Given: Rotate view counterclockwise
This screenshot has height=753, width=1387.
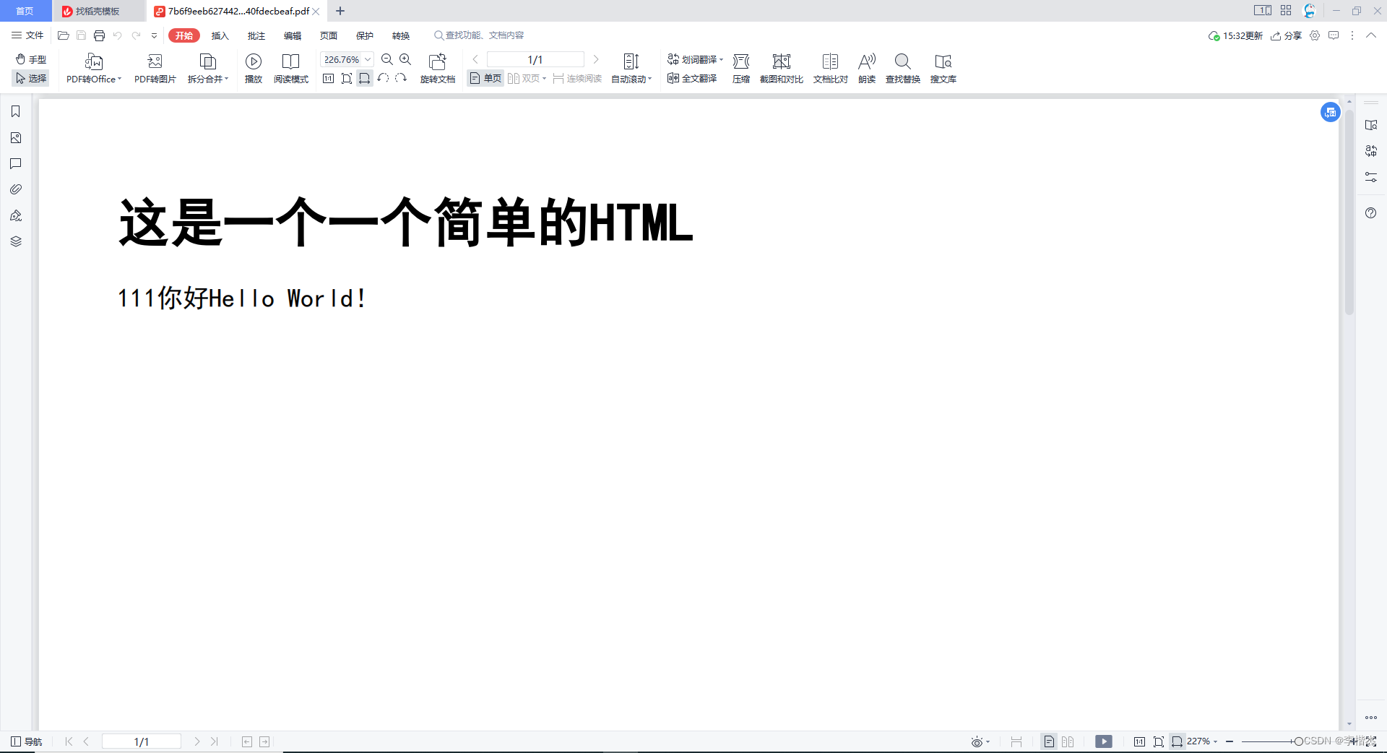Looking at the screenshot, I should [383, 78].
